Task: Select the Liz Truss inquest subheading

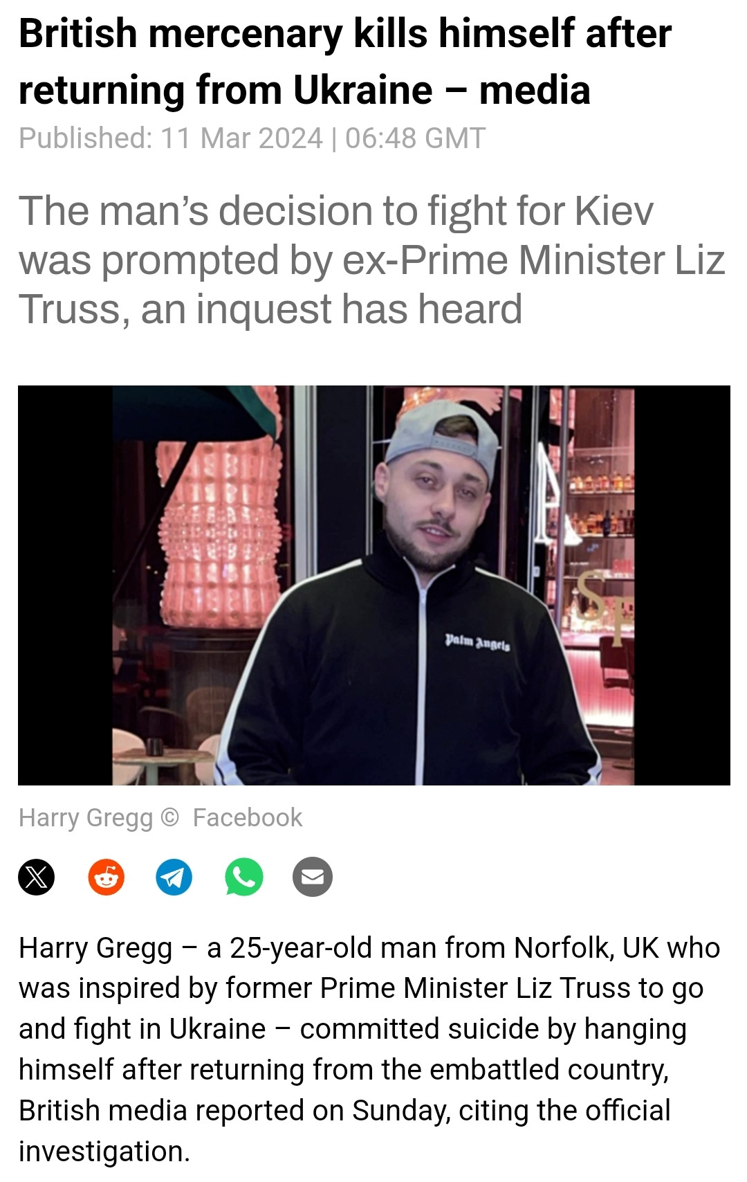Action: tap(371, 260)
